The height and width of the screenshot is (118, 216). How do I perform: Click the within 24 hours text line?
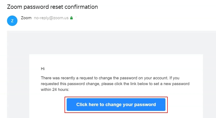point(54,90)
